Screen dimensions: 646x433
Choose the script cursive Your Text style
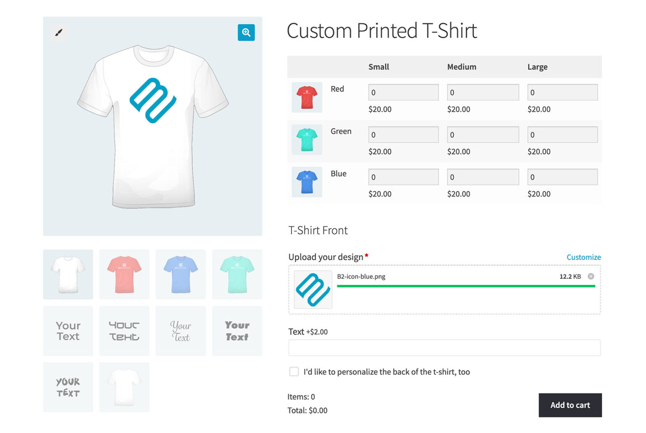[x=180, y=331]
